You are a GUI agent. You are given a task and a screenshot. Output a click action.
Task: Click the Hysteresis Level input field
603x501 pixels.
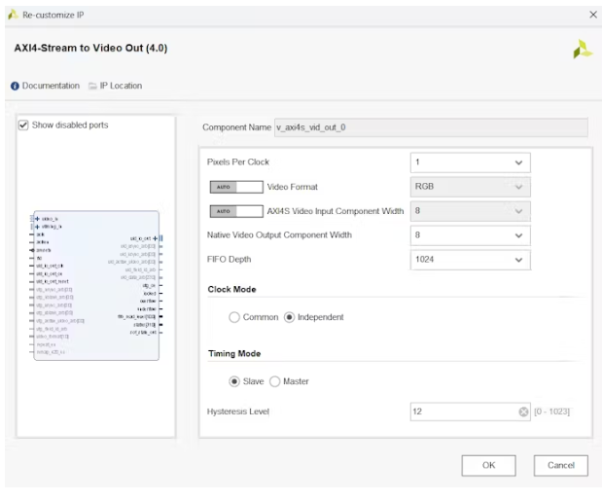464,412
